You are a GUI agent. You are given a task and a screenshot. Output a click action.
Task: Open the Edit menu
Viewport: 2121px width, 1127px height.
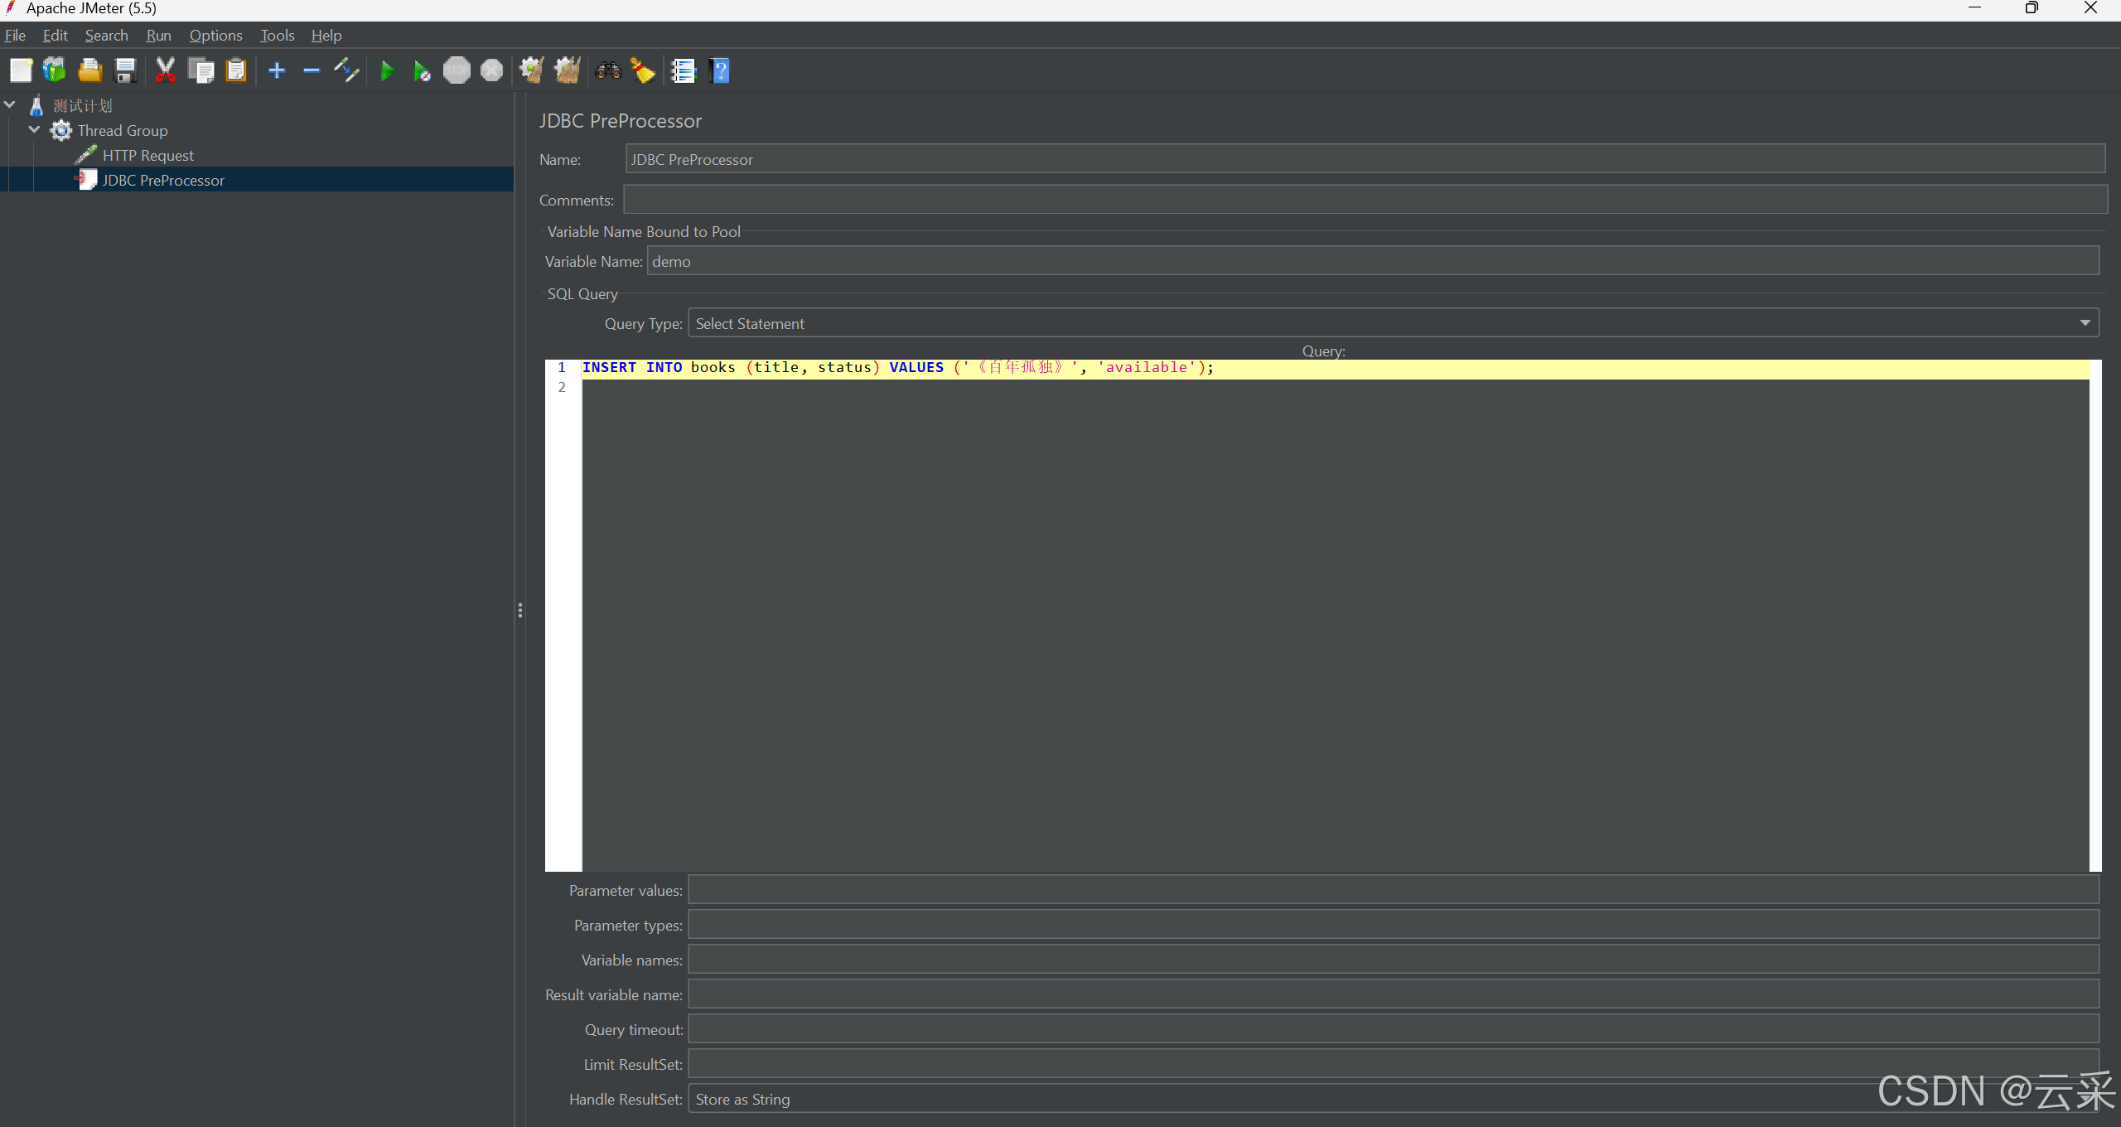pyautogui.click(x=56, y=35)
